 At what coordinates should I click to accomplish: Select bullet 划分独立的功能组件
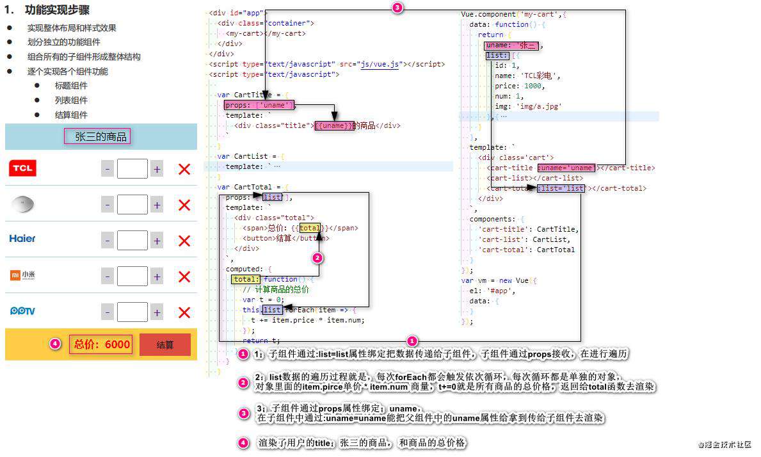tap(63, 42)
